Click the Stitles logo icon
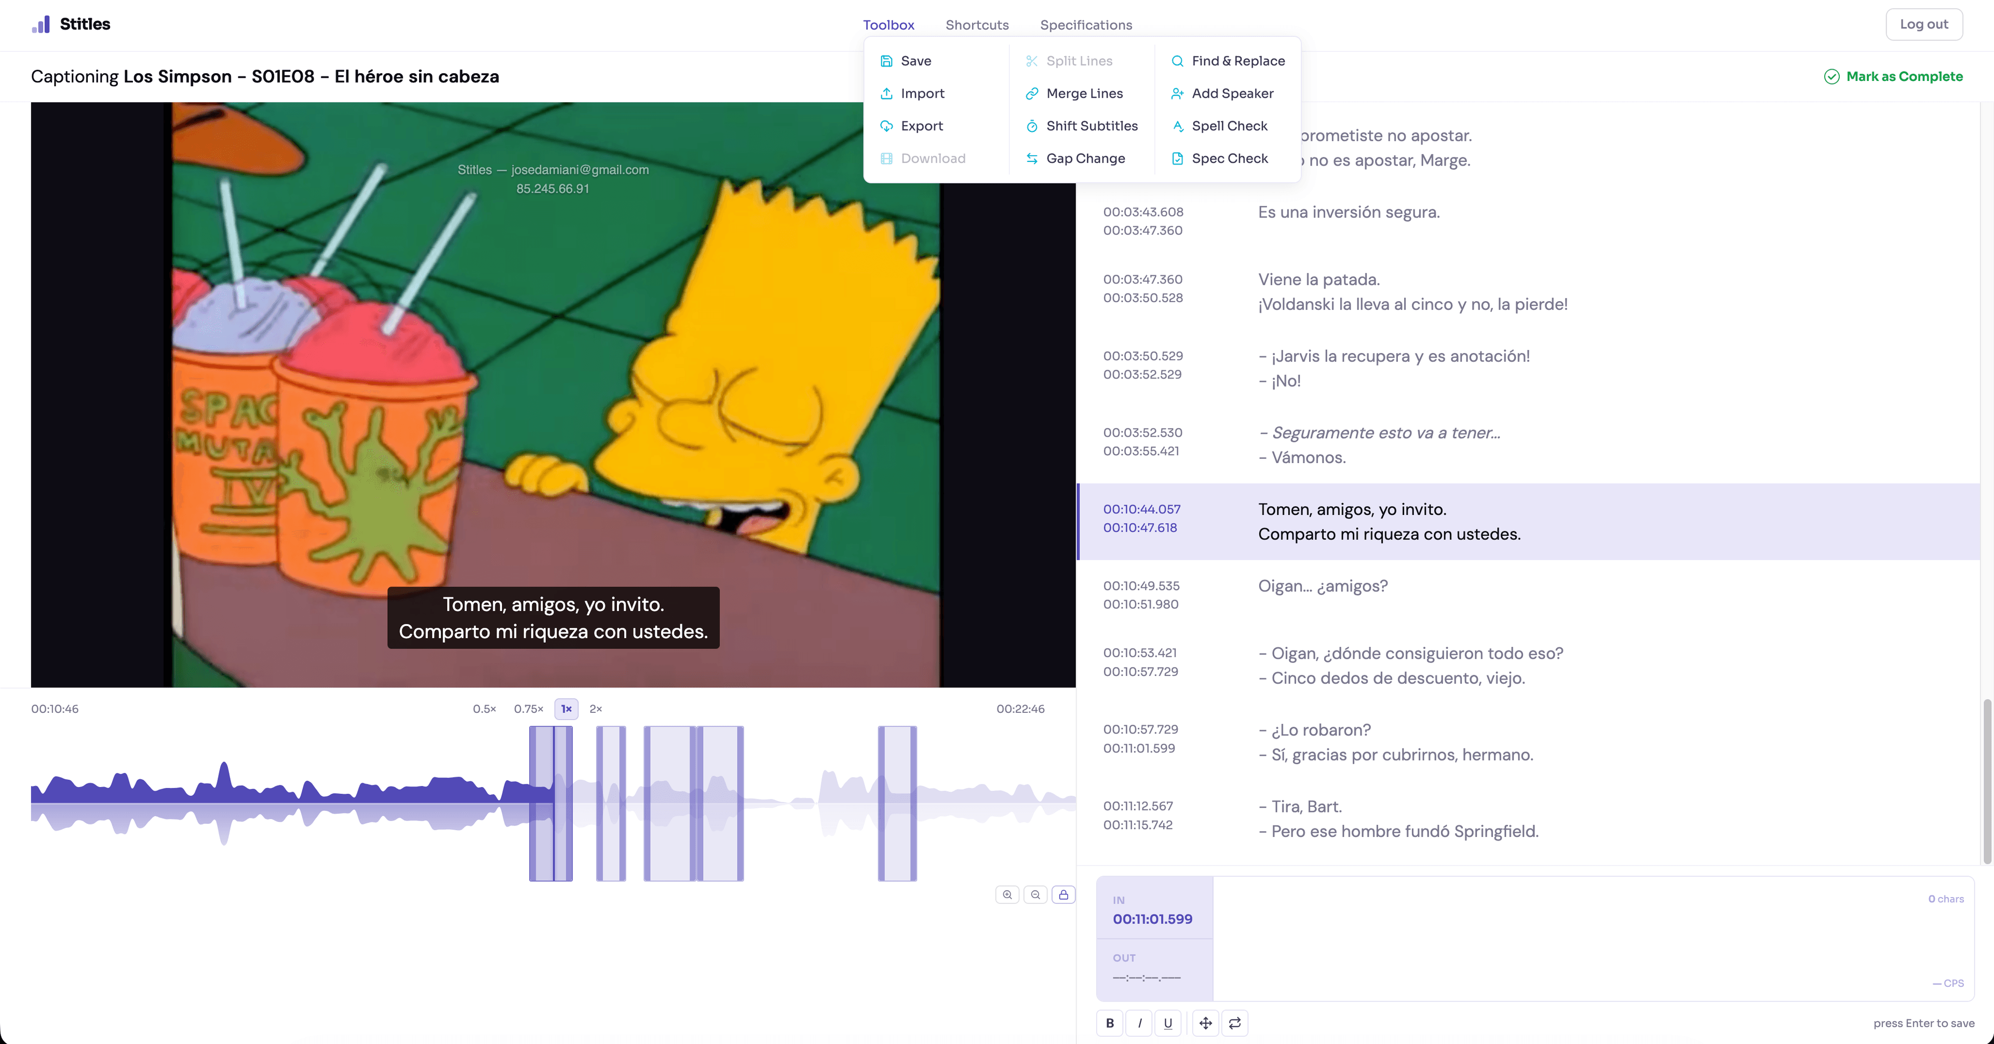The width and height of the screenshot is (1994, 1044). tap(41, 24)
